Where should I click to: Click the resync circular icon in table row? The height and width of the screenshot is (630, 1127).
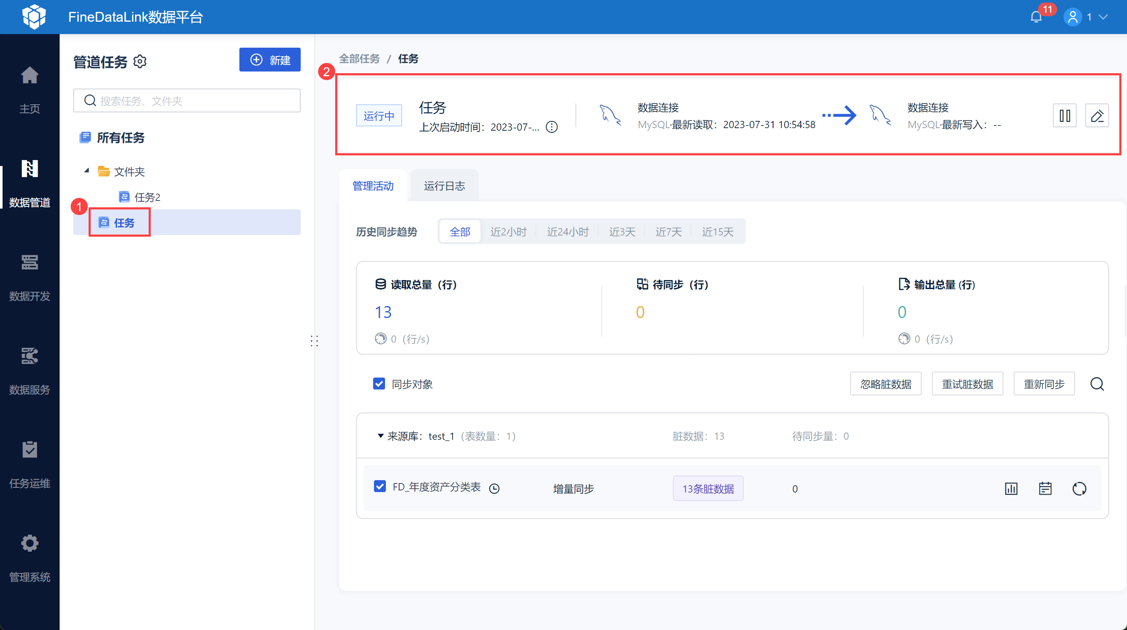pyautogui.click(x=1079, y=488)
